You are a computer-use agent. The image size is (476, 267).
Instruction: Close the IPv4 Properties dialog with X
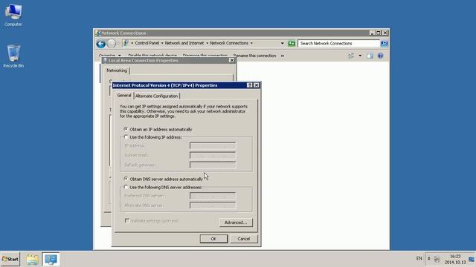point(257,85)
